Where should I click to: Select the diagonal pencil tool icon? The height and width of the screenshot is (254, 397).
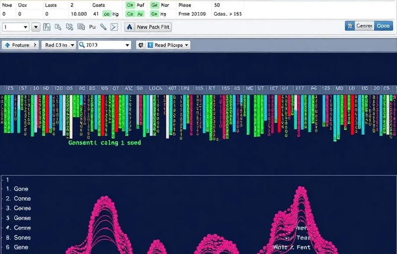coord(103,27)
